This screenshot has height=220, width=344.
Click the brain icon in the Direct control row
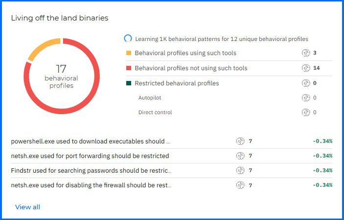pyautogui.click(x=306, y=113)
